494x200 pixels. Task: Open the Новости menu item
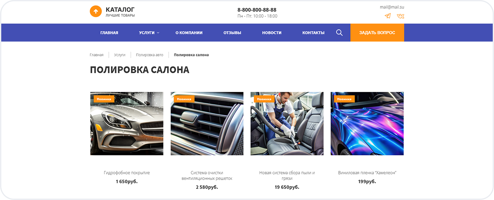pyautogui.click(x=272, y=33)
